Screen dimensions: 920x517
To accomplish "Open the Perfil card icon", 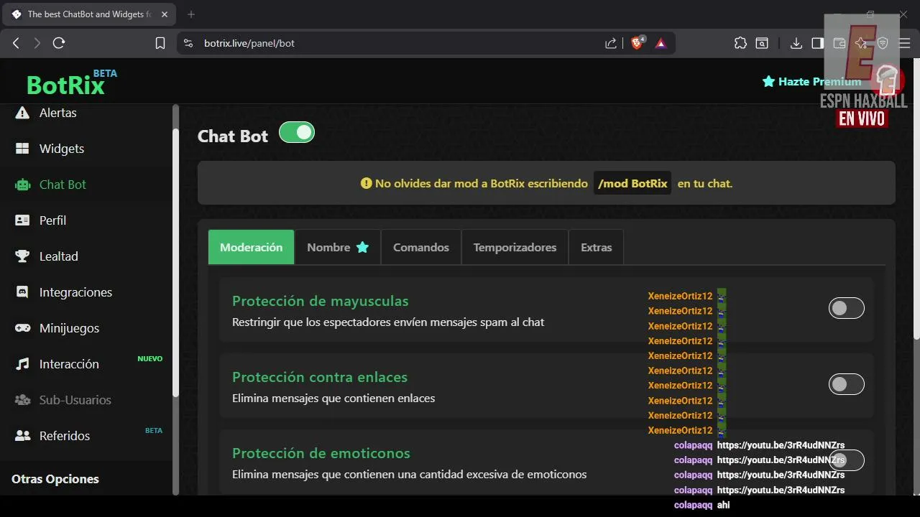I will tap(23, 220).
